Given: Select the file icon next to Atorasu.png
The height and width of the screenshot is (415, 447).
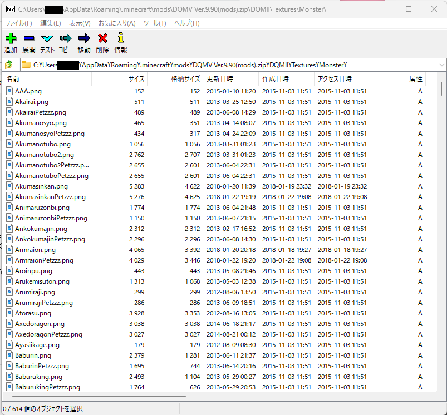Looking at the screenshot, I should pyautogui.click(x=9, y=313).
